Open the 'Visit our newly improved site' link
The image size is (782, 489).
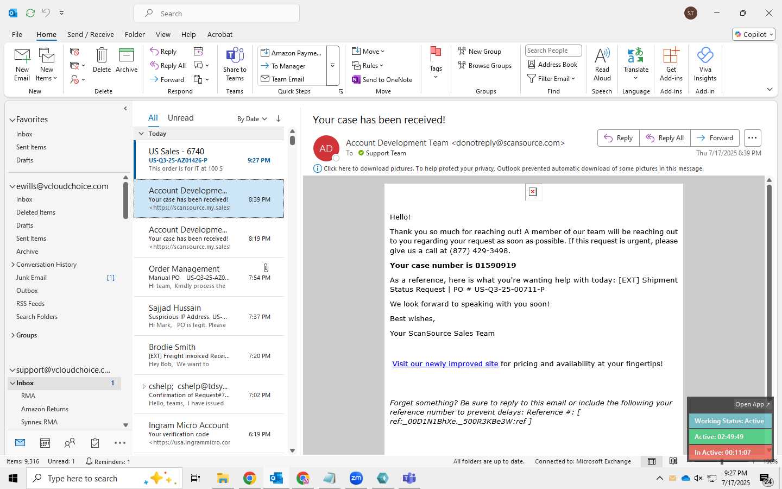(x=445, y=363)
